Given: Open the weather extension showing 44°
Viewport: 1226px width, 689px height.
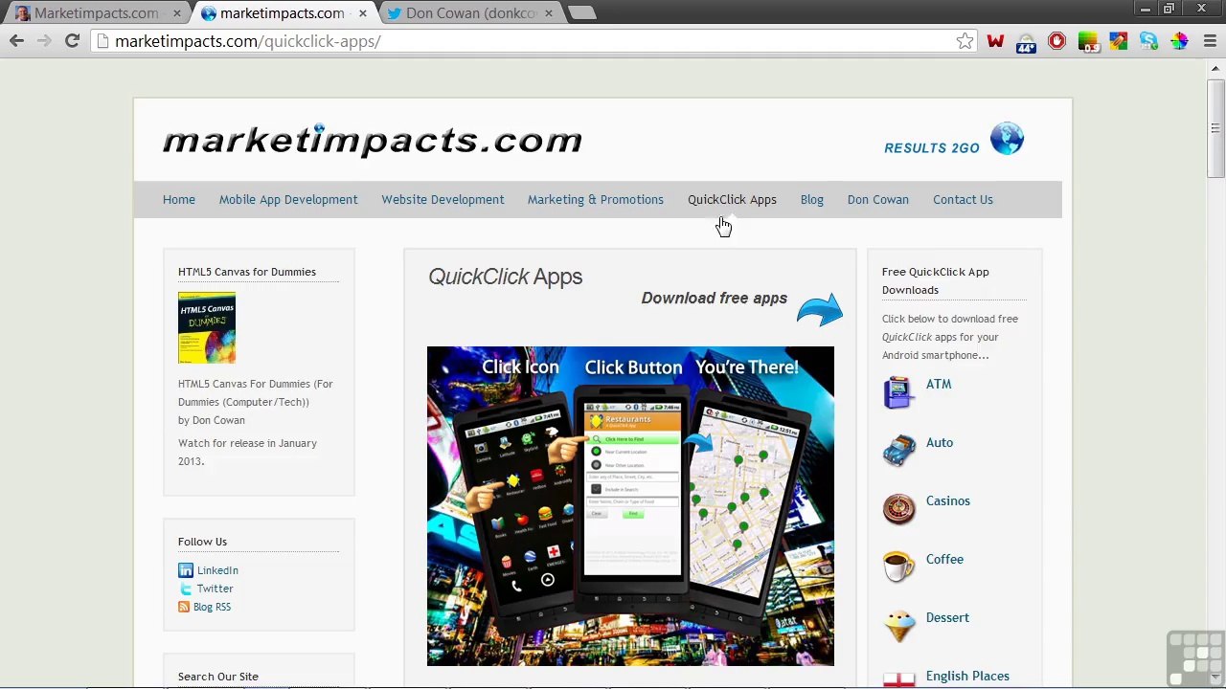Looking at the screenshot, I should [x=1026, y=42].
